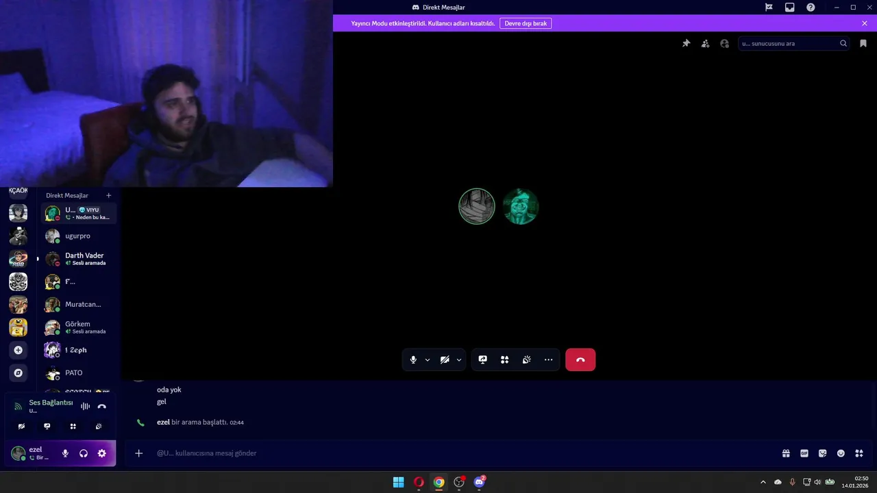Image resolution: width=877 pixels, height=493 pixels.
Task: Open ezel user status panel
Action: click(32, 453)
